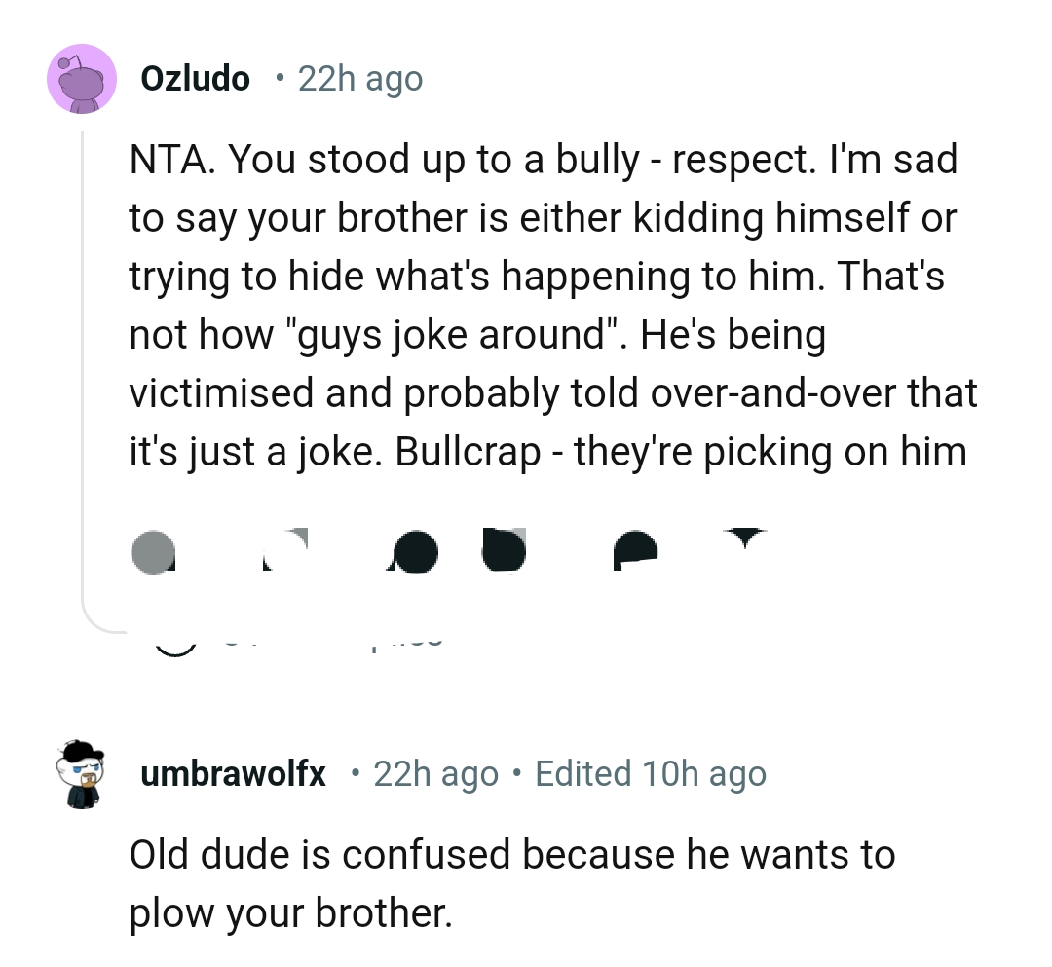This screenshot has width=1052, height=967.
Task: Click Ozludo's snoo avatar
Action: (83, 78)
